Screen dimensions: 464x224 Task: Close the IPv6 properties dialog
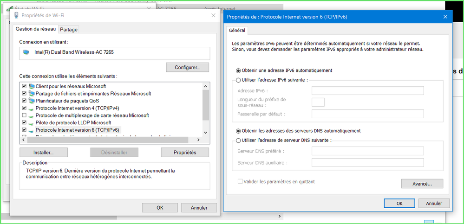[x=445, y=17]
